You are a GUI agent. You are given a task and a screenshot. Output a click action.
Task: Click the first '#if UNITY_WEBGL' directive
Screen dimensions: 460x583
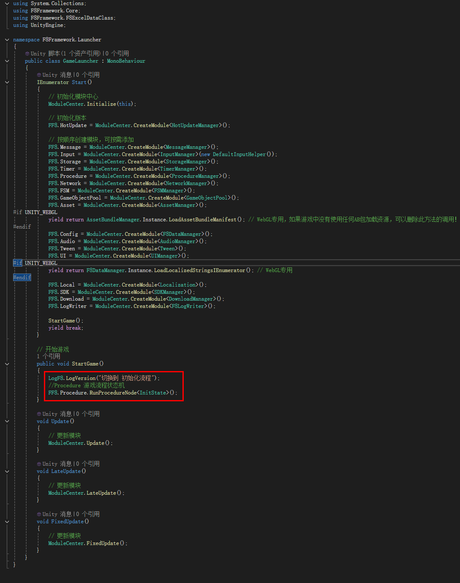point(35,212)
